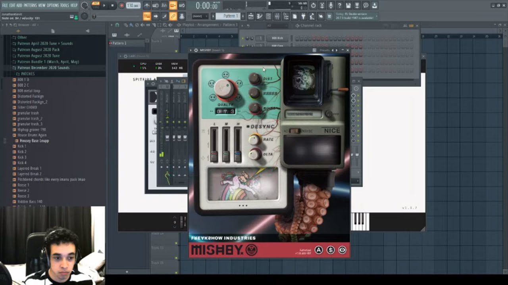The height and width of the screenshot is (285, 508).
Task: Click the DIST knob in Mishby
Action: [x=255, y=79]
